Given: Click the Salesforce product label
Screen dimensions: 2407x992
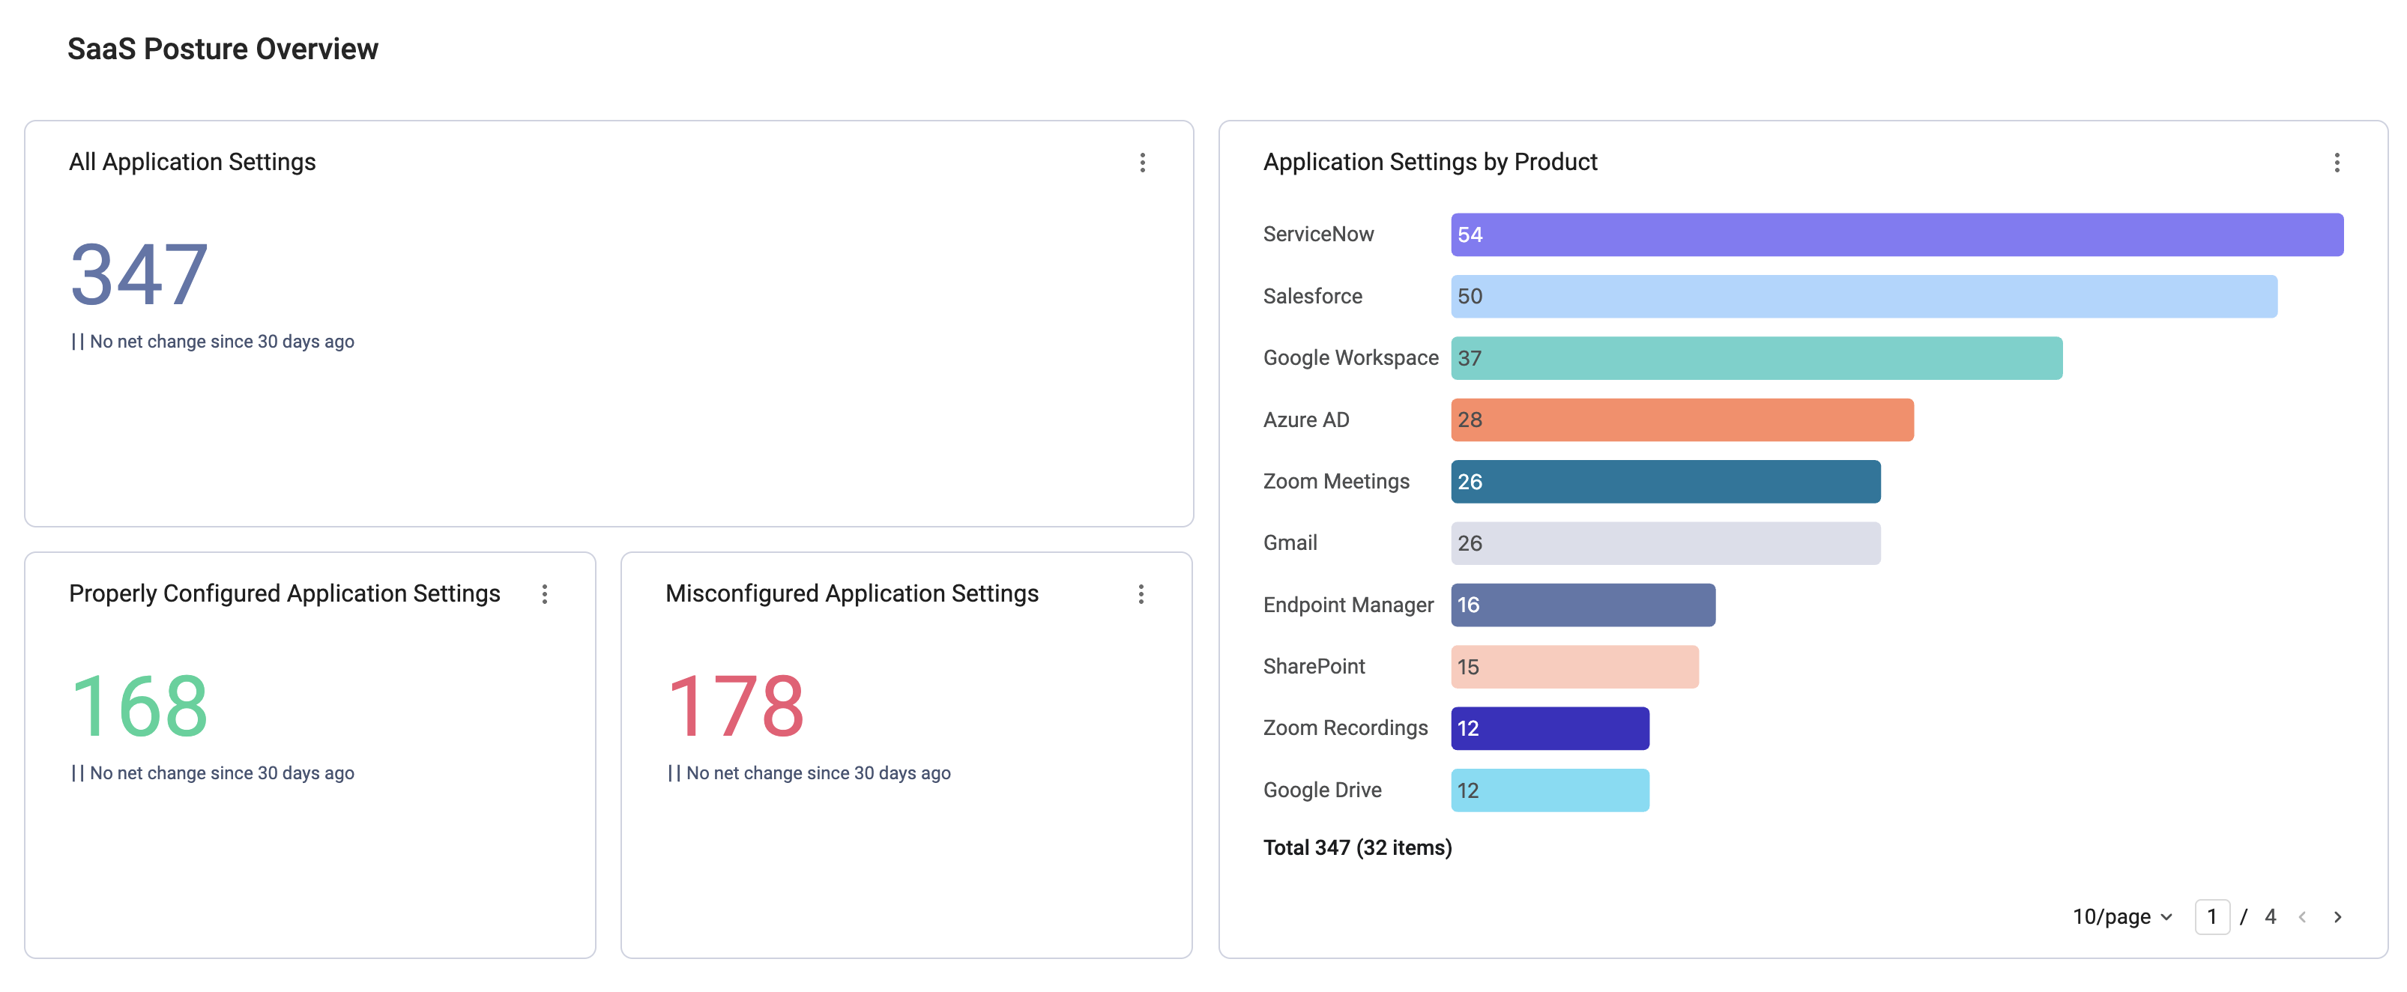Looking at the screenshot, I should pyautogui.click(x=1313, y=296).
